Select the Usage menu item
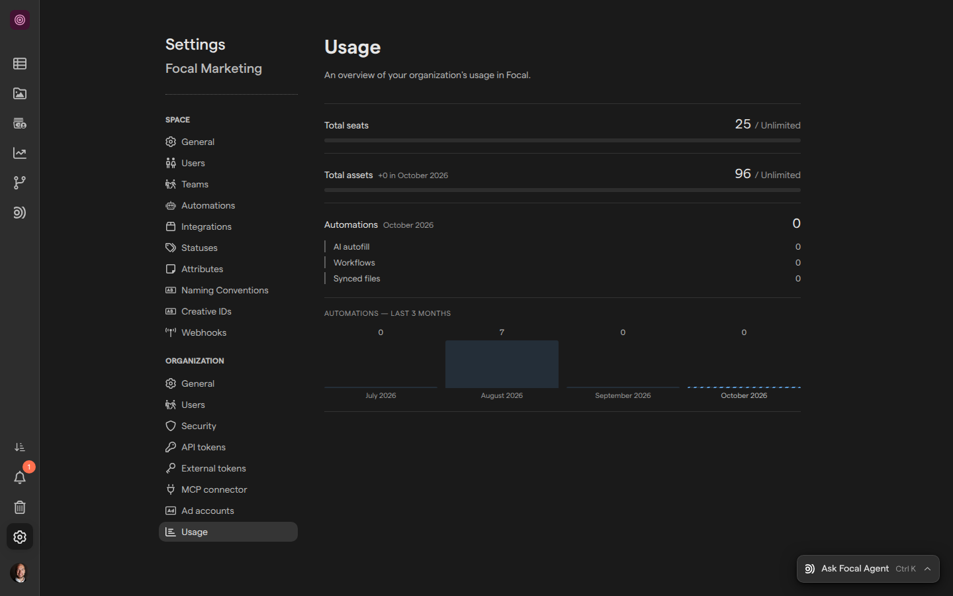 point(228,532)
